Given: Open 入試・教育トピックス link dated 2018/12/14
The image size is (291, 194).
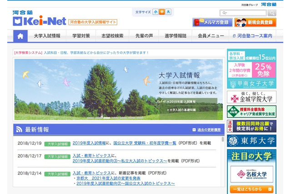Looking at the screenshot, I should point(92,173).
